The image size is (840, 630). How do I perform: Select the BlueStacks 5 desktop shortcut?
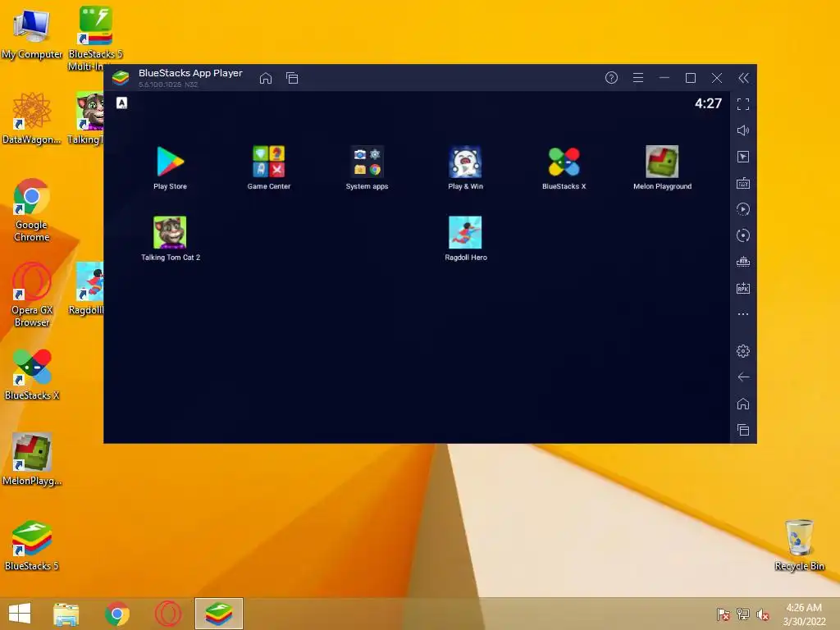pyautogui.click(x=32, y=545)
